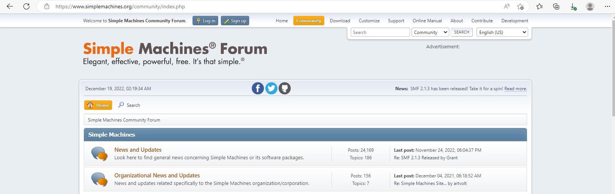Image resolution: width=615 pixels, height=194 pixels.
Task: Open Grant's profile link
Action: click(x=452, y=158)
